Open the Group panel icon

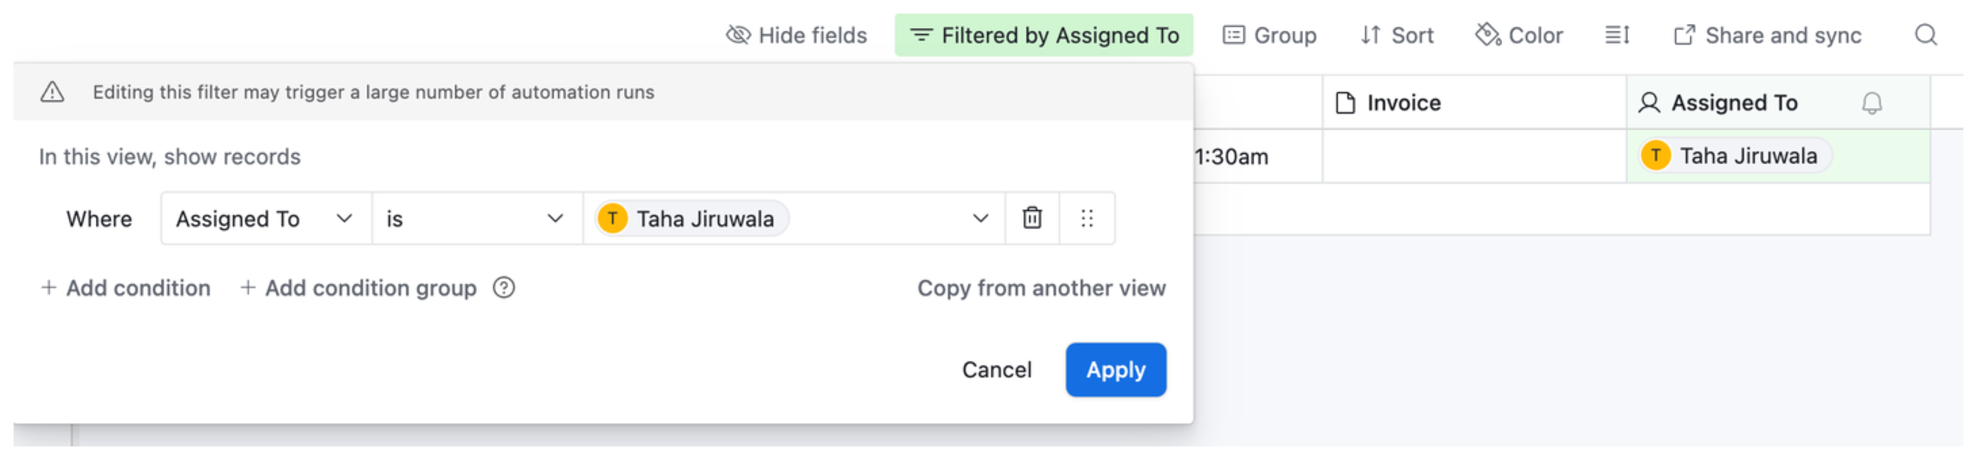point(1234,34)
